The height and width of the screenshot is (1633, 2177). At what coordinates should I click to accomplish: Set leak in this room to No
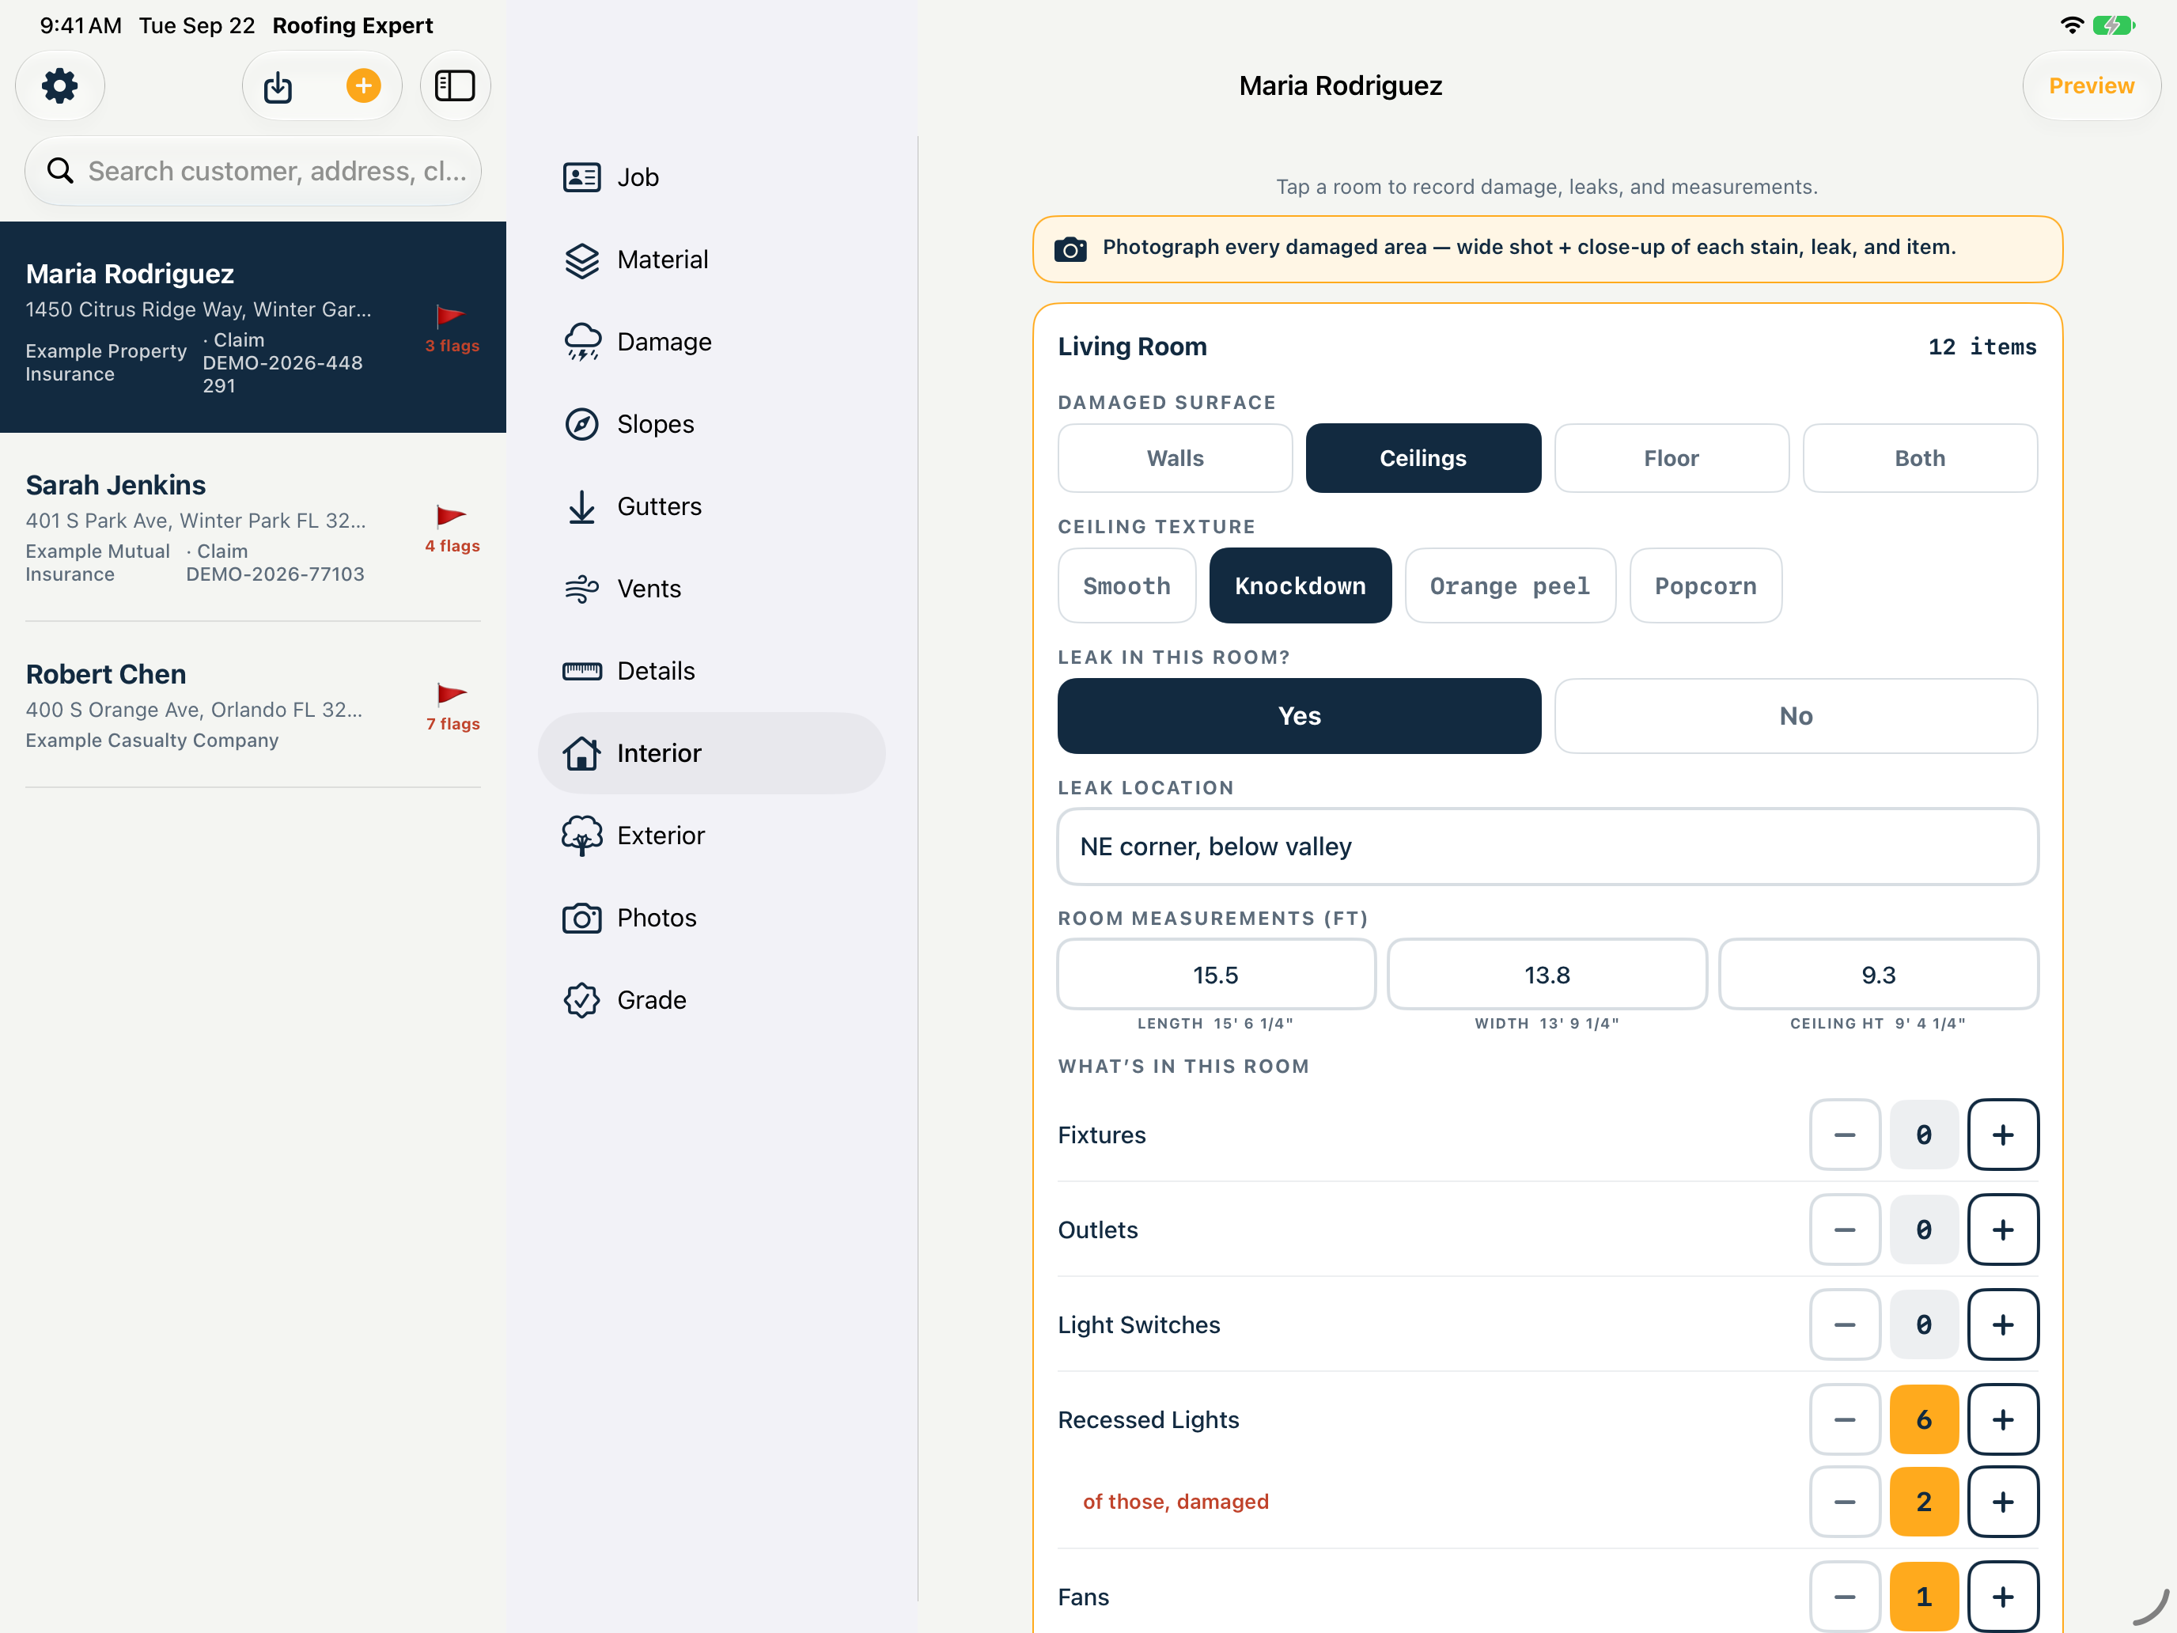tap(1795, 715)
